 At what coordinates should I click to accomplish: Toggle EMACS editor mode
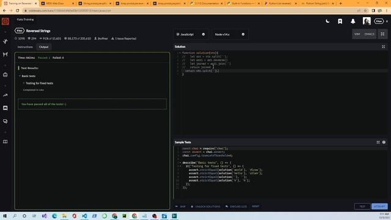pyautogui.click(x=369, y=34)
